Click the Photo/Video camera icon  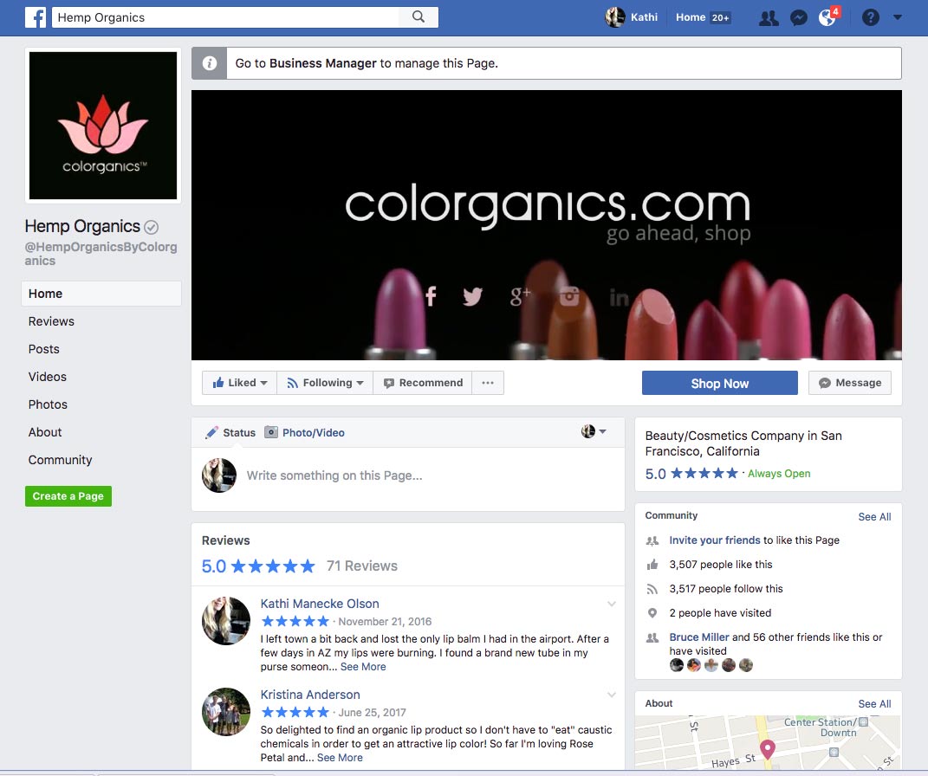coord(270,432)
